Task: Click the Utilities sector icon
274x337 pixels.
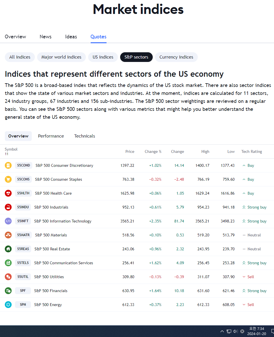Action: point(8,277)
